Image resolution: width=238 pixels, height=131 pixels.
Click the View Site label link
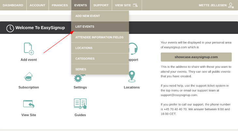(29, 115)
